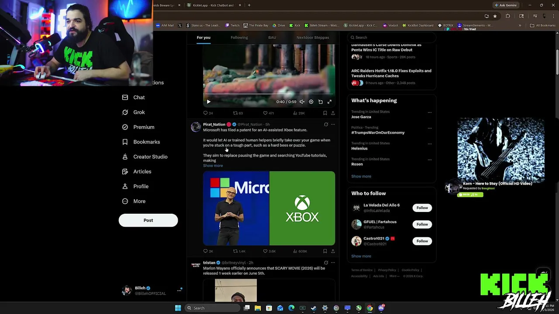
Task: Open Creator Studio in the sidebar
Action: click(145, 157)
